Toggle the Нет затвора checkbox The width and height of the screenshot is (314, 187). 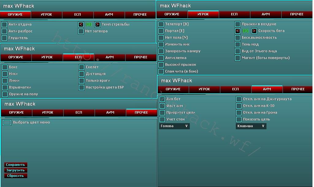[x=81, y=31]
